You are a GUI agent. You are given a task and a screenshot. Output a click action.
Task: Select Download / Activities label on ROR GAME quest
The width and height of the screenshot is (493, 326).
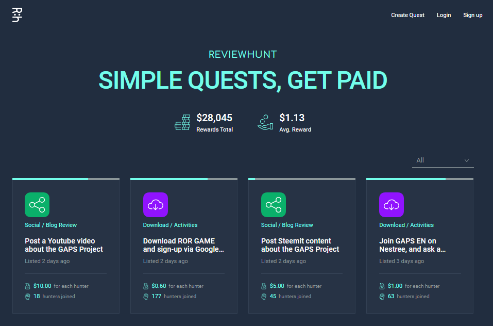click(170, 225)
